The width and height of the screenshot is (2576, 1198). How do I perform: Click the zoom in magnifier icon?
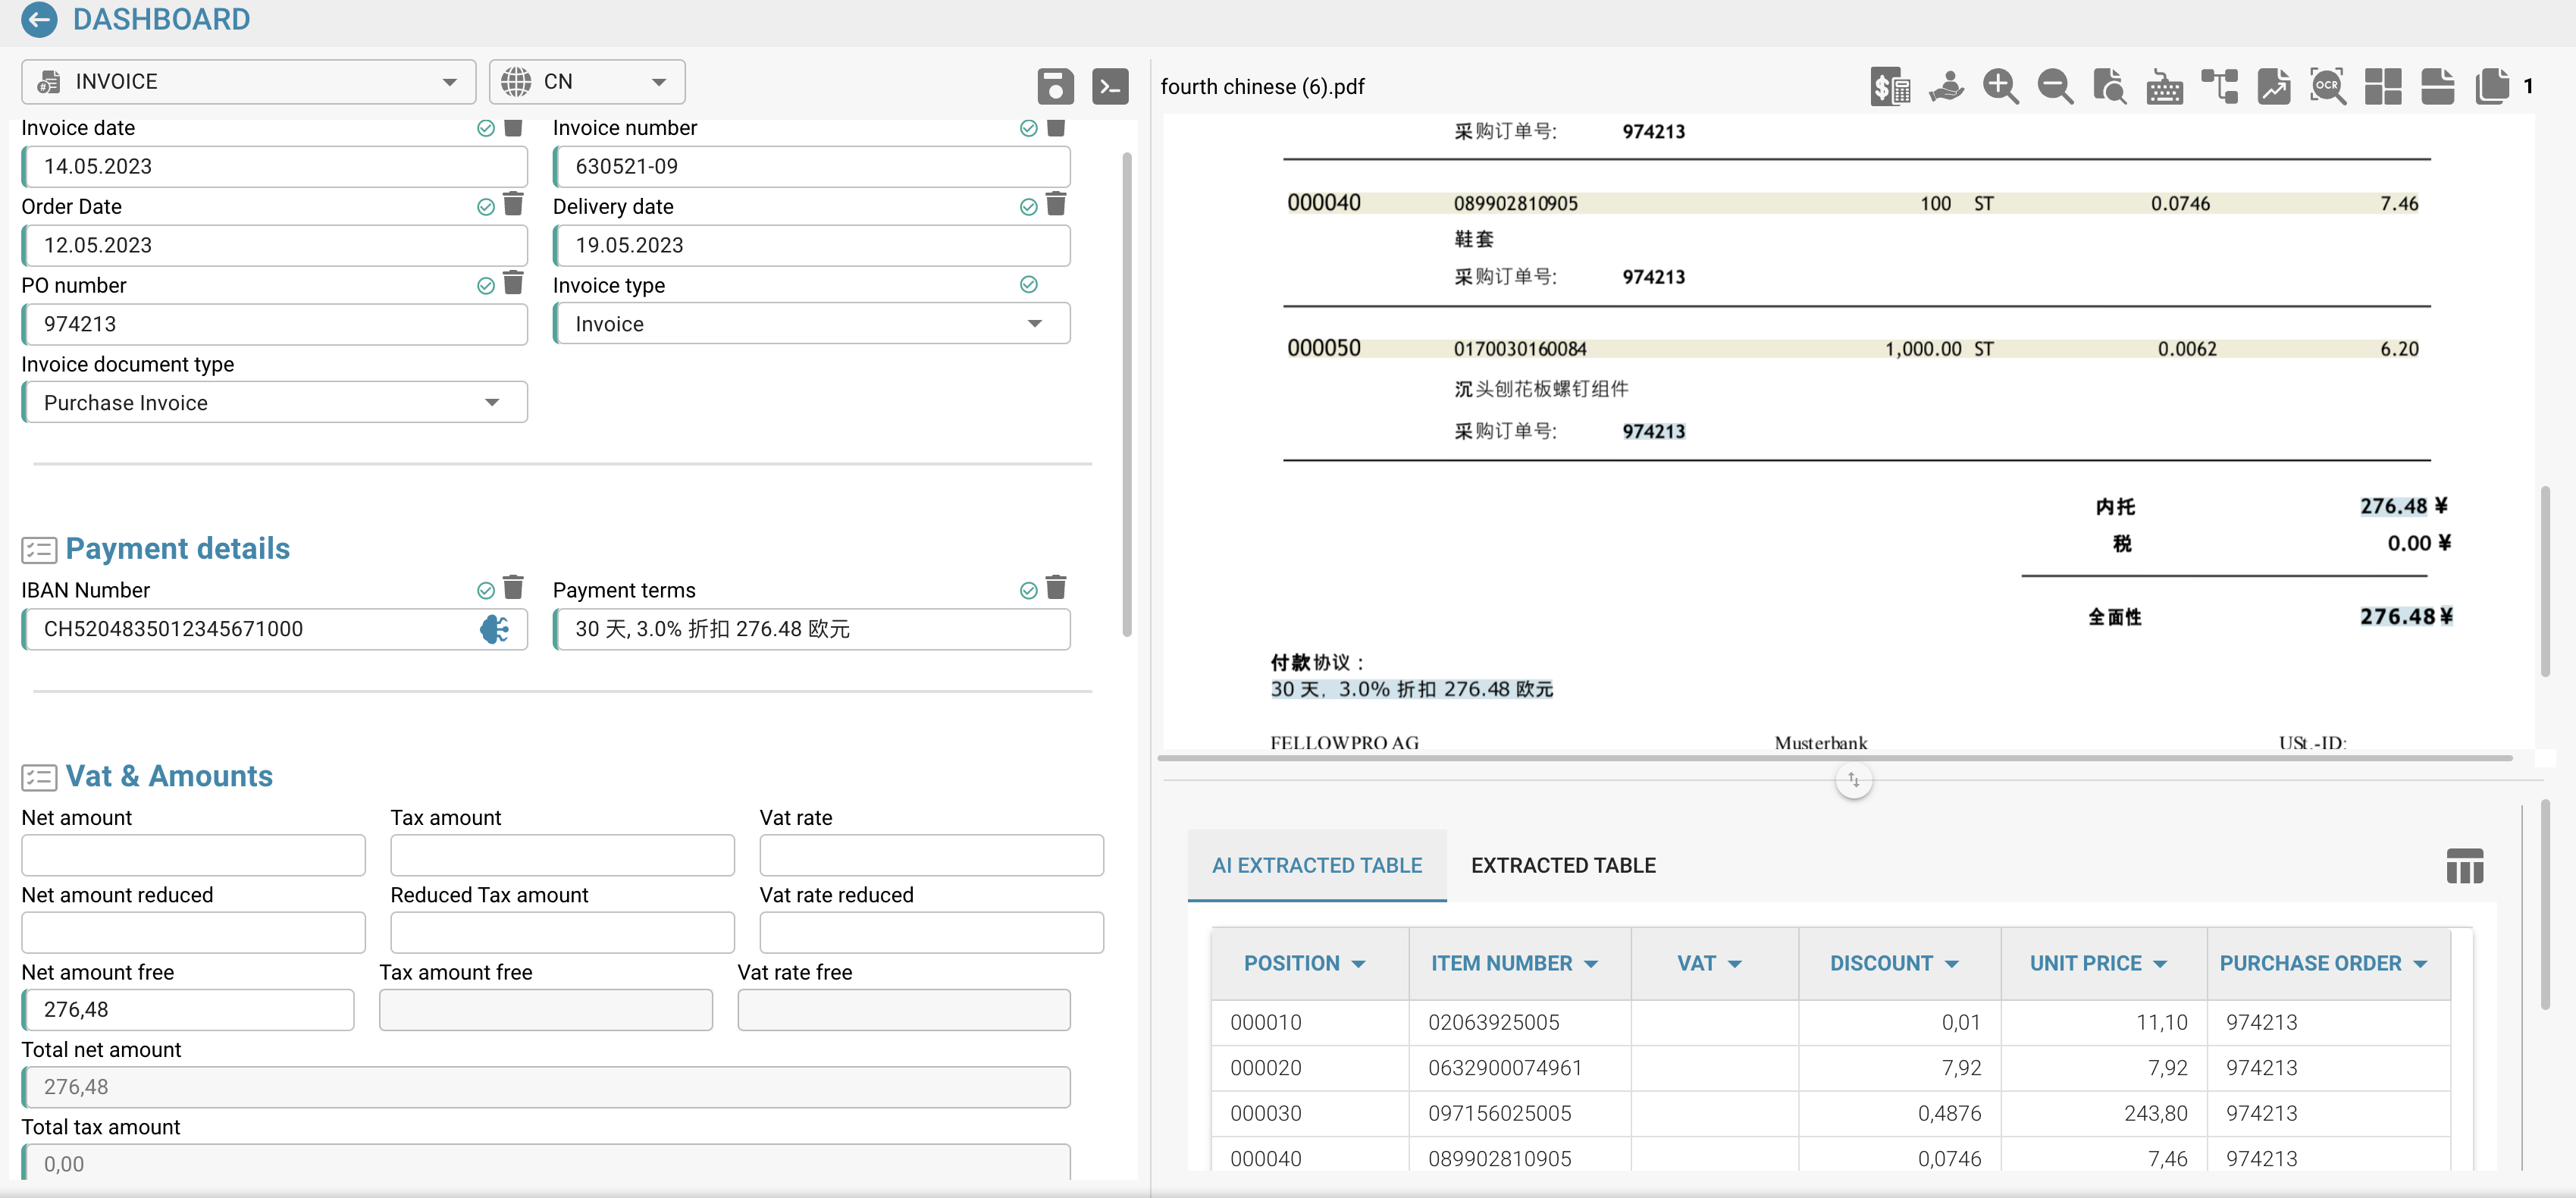click(2000, 87)
